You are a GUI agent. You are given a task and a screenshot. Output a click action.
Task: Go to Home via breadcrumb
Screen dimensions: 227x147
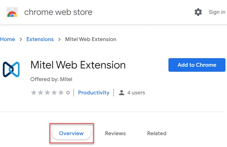pos(8,39)
